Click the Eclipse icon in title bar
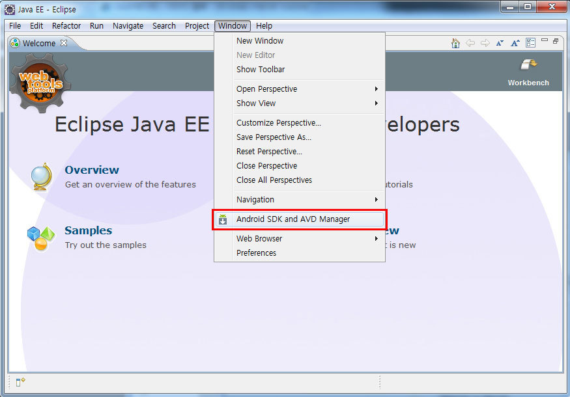This screenshot has width=570, height=397. coord(10,10)
